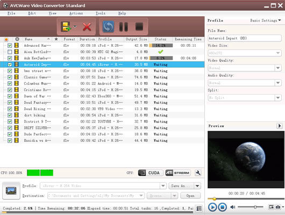The width and height of the screenshot is (285, 215).
Task: Stop the conversion with the square button
Action: [x=139, y=27]
